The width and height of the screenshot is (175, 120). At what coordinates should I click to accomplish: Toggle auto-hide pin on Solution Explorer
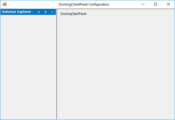pyautogui.click(x=45, y=12)
